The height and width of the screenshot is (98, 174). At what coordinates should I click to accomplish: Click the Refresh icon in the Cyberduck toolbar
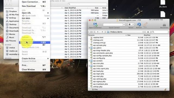(139, 24)
